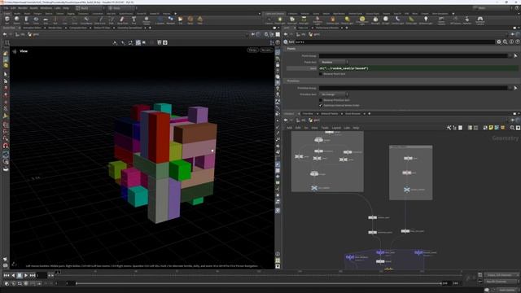Add a Camera from the shelf
The width and height of the screenshot is (521, 293).
269,20
